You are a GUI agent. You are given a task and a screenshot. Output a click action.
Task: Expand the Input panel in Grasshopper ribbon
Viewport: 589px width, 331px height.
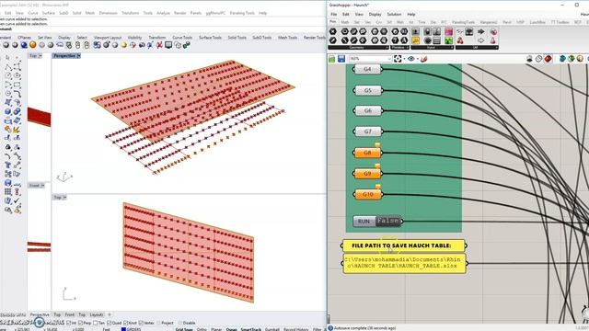click(433, 48)
